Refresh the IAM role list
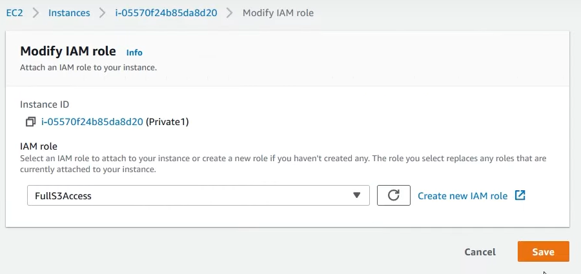This screenshot has width=581, height=274. (x=394, y=195)
